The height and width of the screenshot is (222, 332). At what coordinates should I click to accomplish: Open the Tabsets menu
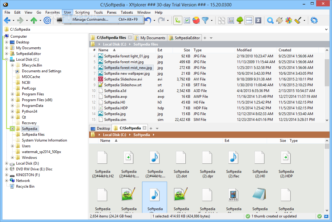coord(127,12)
